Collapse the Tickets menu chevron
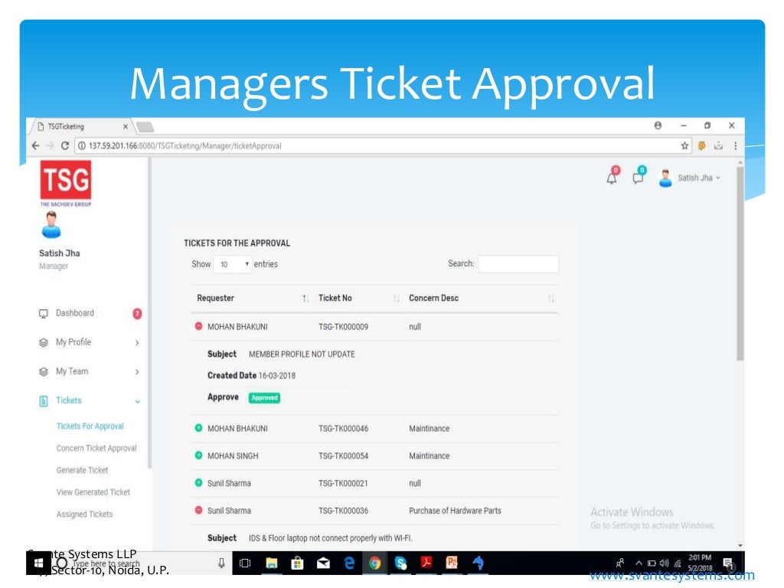Image resolution: width=784 pixels, height=588 pixels. [138, 401]
